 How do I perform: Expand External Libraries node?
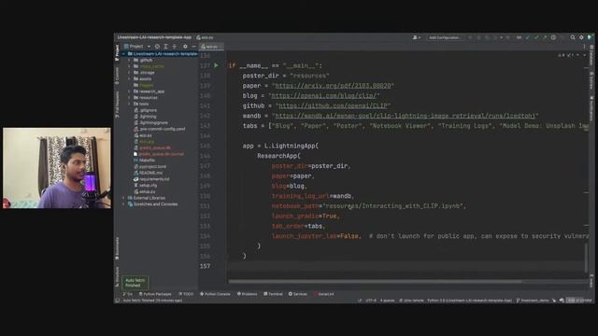123,198
